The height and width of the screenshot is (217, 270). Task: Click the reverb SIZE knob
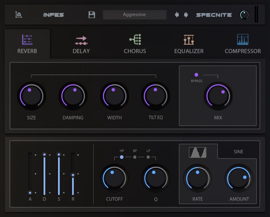(32, 96)
